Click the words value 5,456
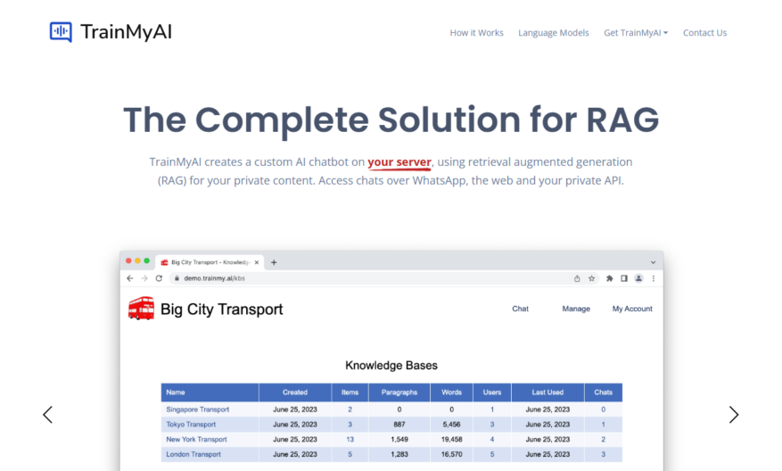 (452, 425)
